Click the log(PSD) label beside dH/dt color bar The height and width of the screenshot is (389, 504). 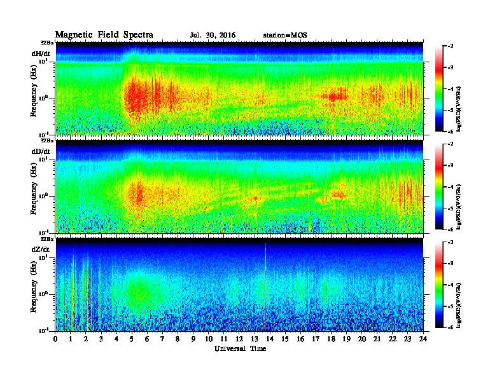click(459, 109)
